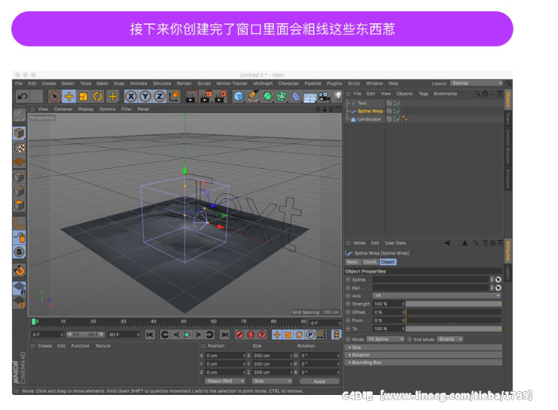Viewport: 558px width, 410px height.
Task: Open the green generators icon
Action: point(267,96)
